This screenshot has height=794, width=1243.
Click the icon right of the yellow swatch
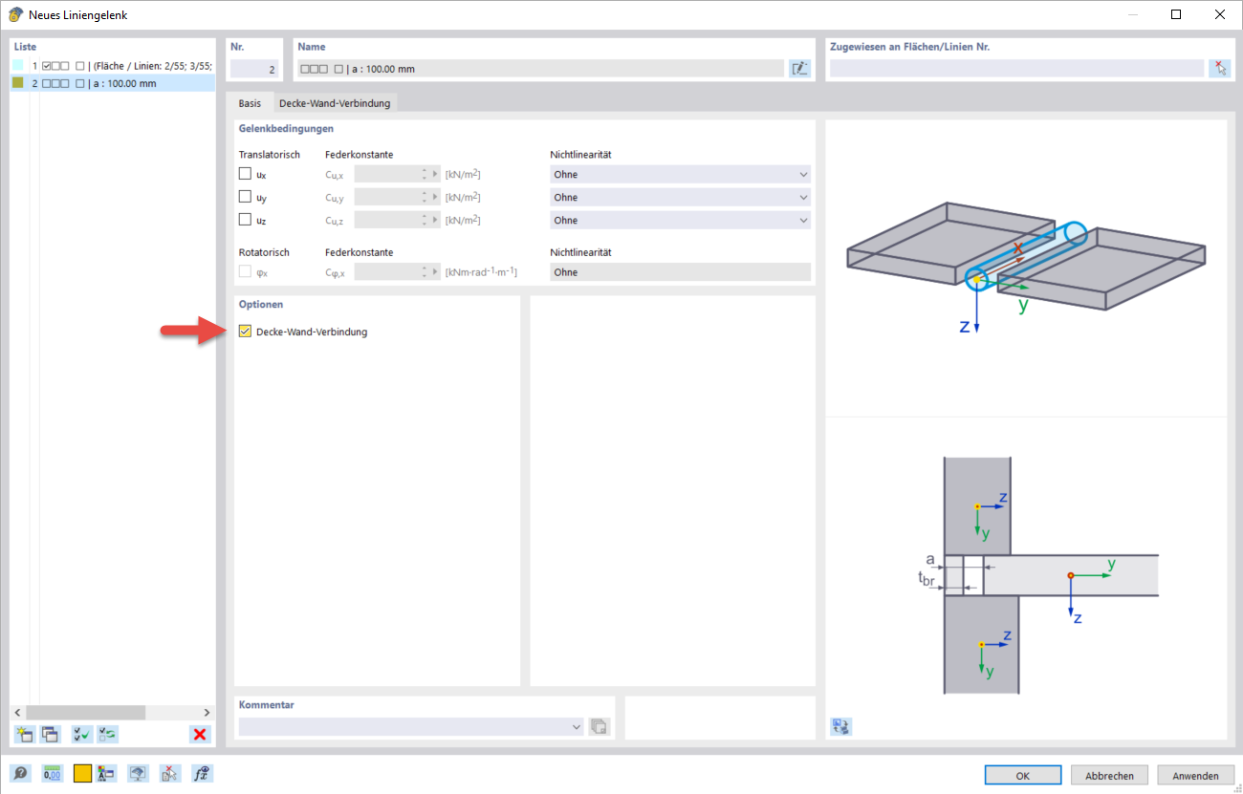coord(106,774)
